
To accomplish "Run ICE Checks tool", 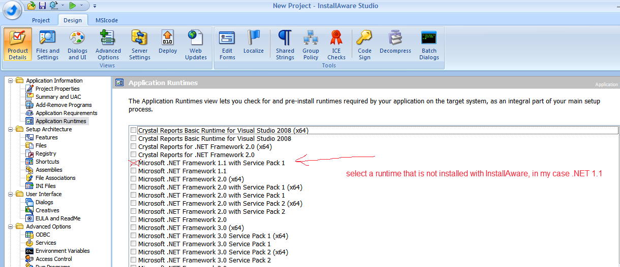I will [x=336, y=45].
